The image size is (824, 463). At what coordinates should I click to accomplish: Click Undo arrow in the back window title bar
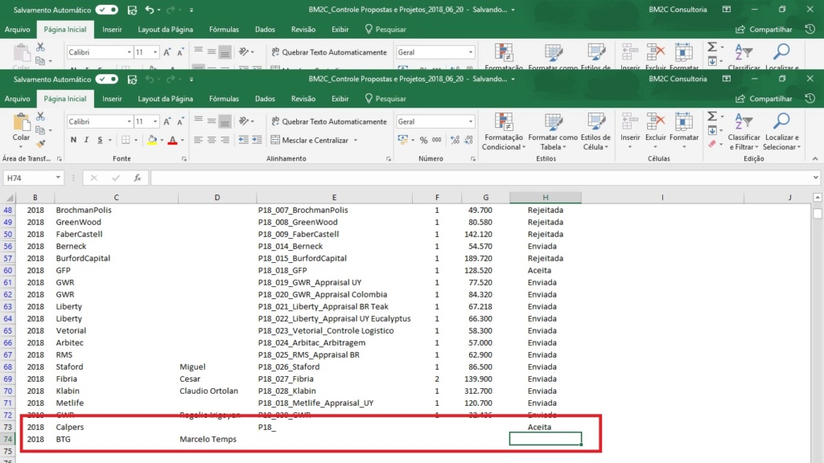coord(149,10)
